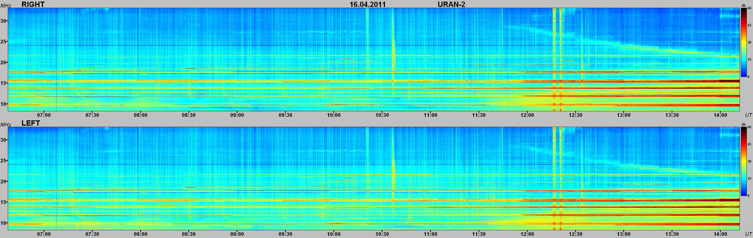This screenshot has height=238, width=753.
Task: Click the 10 MHz tick of the RIGHT panel
Action: [x=3, y=104]
